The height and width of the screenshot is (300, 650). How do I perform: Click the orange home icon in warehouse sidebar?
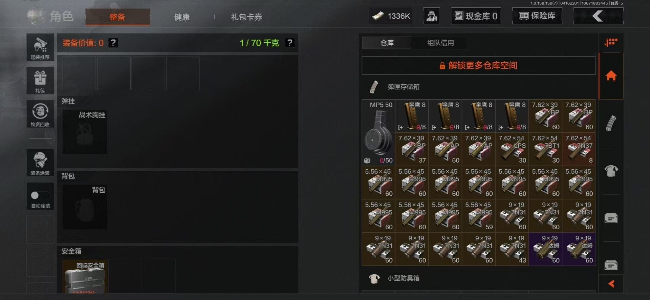[x=611, y=76]
